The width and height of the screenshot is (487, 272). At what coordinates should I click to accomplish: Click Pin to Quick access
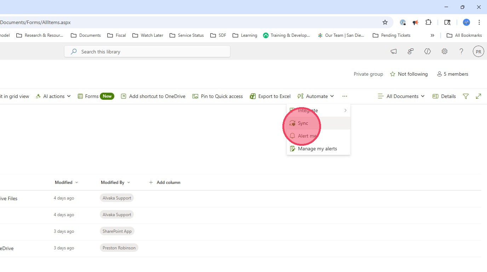tap(218, 96)
